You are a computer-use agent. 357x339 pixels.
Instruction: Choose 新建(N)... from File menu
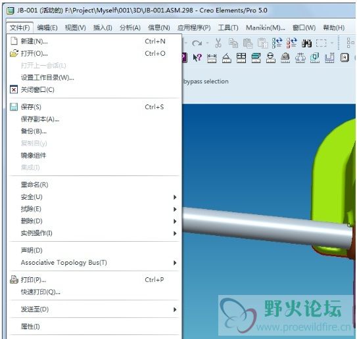click(x=94, y=41)
